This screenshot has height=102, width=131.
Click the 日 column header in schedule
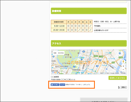(x=90, y=22)
